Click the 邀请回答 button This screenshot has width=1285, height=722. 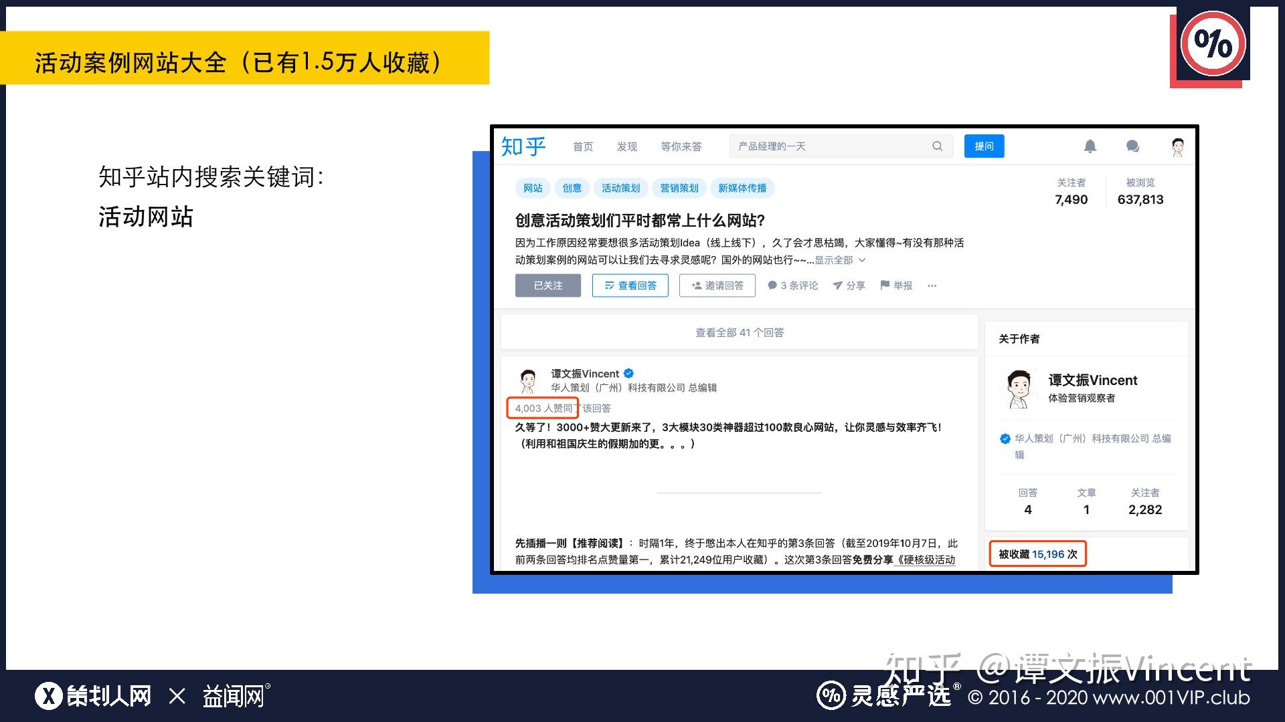(x=717, y=285)
